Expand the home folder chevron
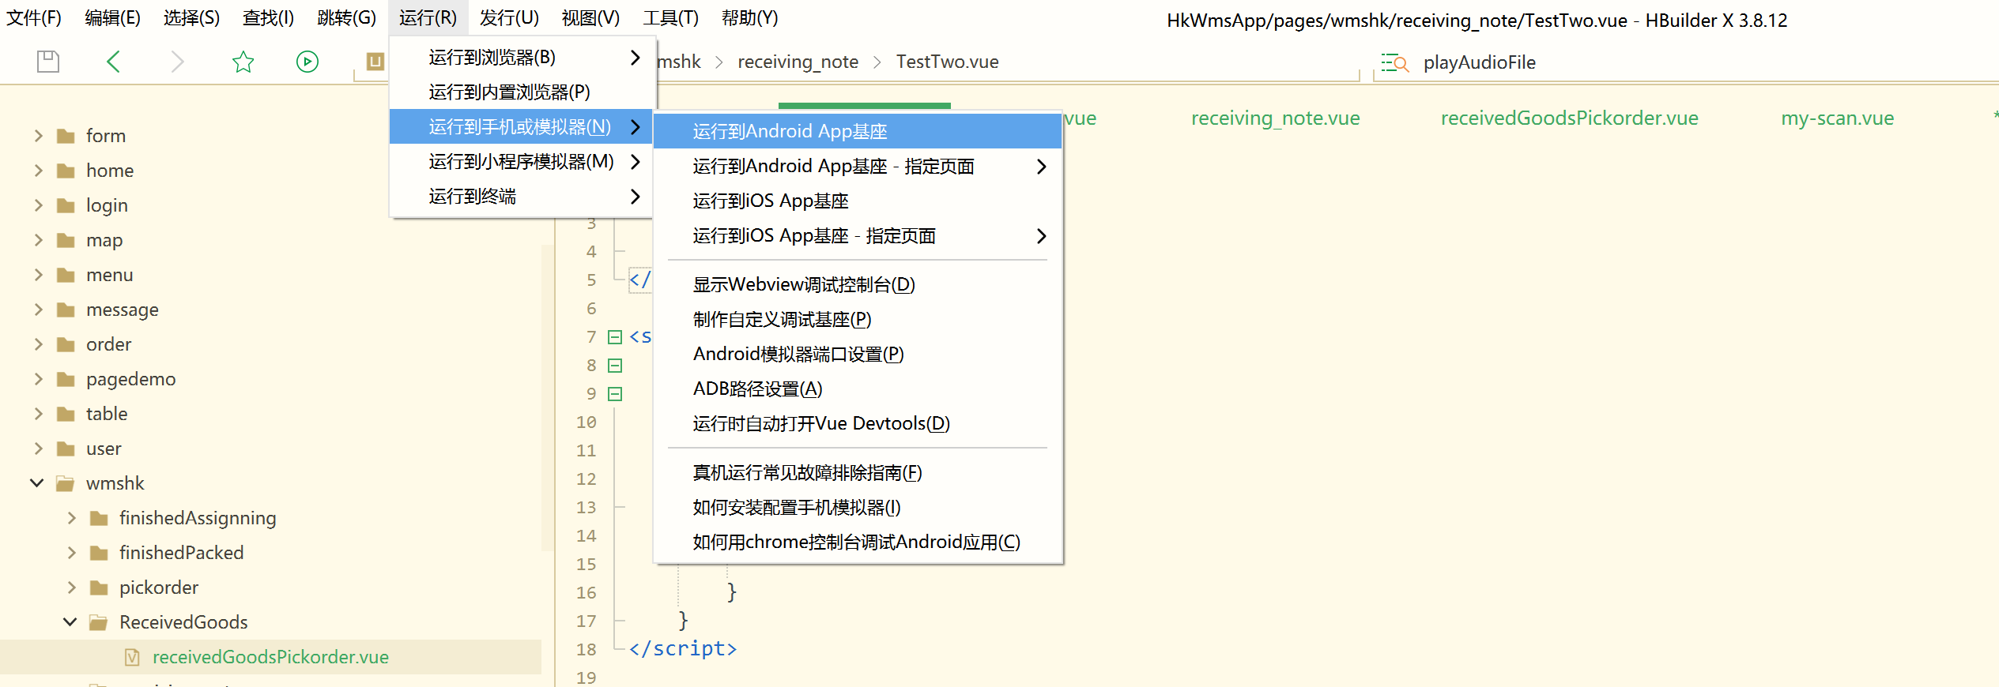 coord(38,171)
